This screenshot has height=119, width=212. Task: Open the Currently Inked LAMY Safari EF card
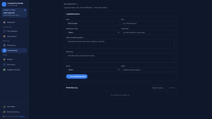[x=14, y=13]
